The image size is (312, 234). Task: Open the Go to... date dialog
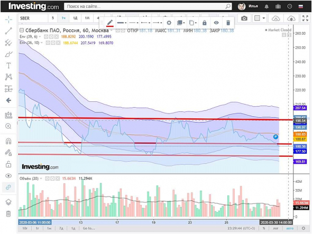coord(89,228)
